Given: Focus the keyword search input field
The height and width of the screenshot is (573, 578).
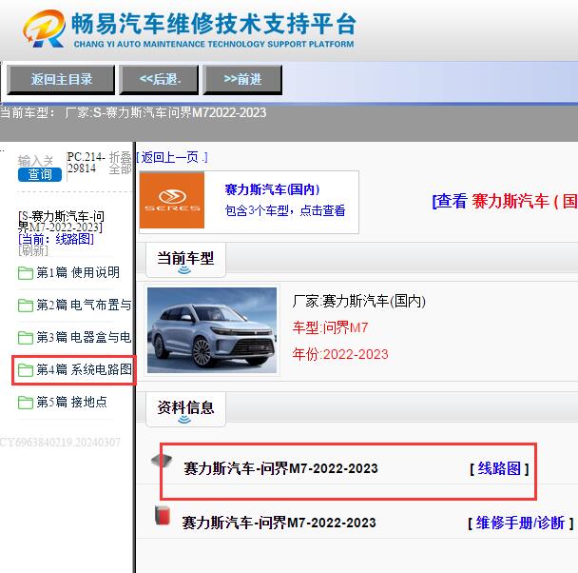Looking at the screenshot, I should click(36, 161).
